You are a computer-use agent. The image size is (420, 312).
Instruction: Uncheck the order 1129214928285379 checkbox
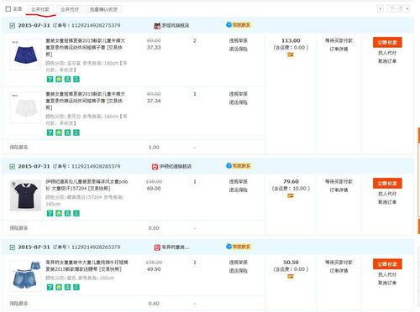(x=13, y=167)
